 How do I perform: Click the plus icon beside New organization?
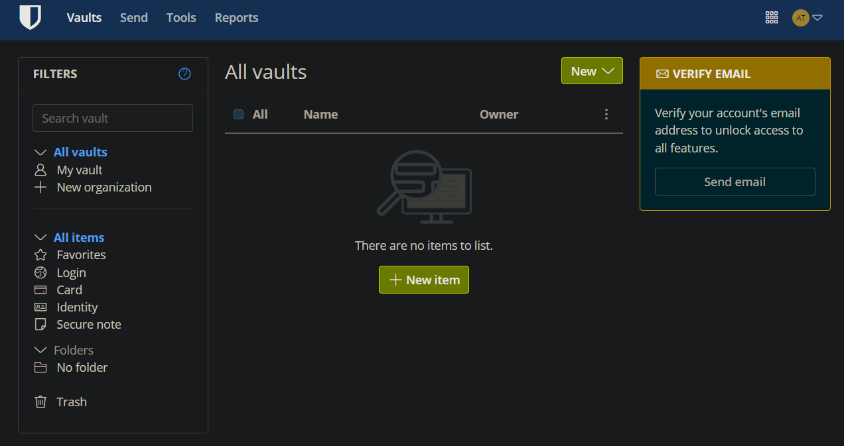(x=40, y=187)
